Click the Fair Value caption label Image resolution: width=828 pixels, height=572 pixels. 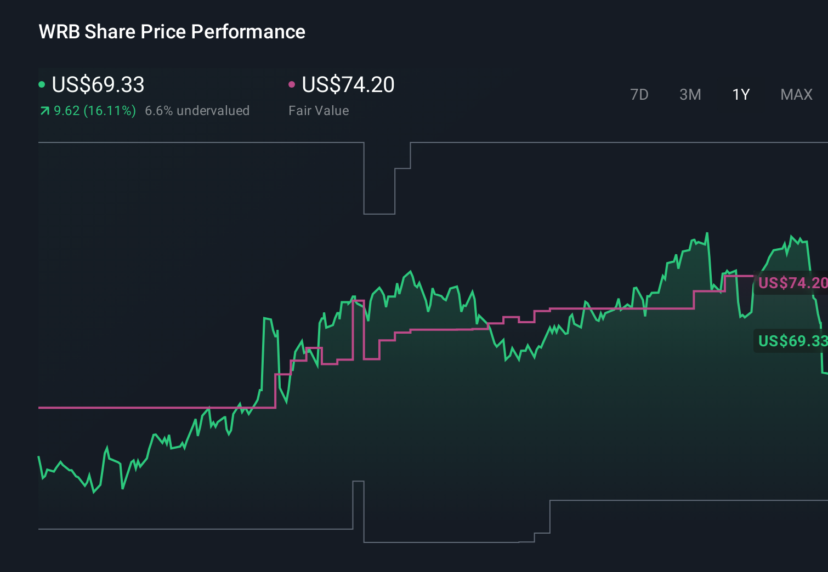pyautogui.click(x=319, y=111)
